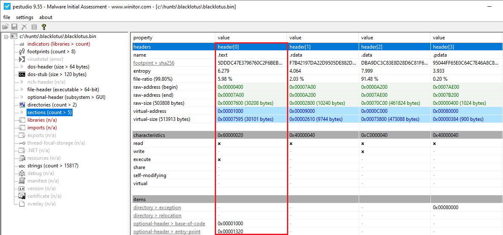Click the clipboard copy toolbar icon

(34, 27)
